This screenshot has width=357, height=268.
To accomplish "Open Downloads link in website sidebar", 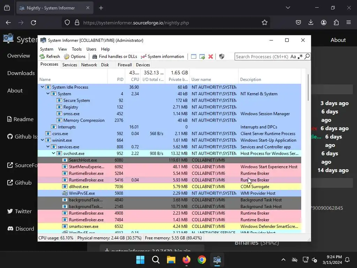I will 21,73.
